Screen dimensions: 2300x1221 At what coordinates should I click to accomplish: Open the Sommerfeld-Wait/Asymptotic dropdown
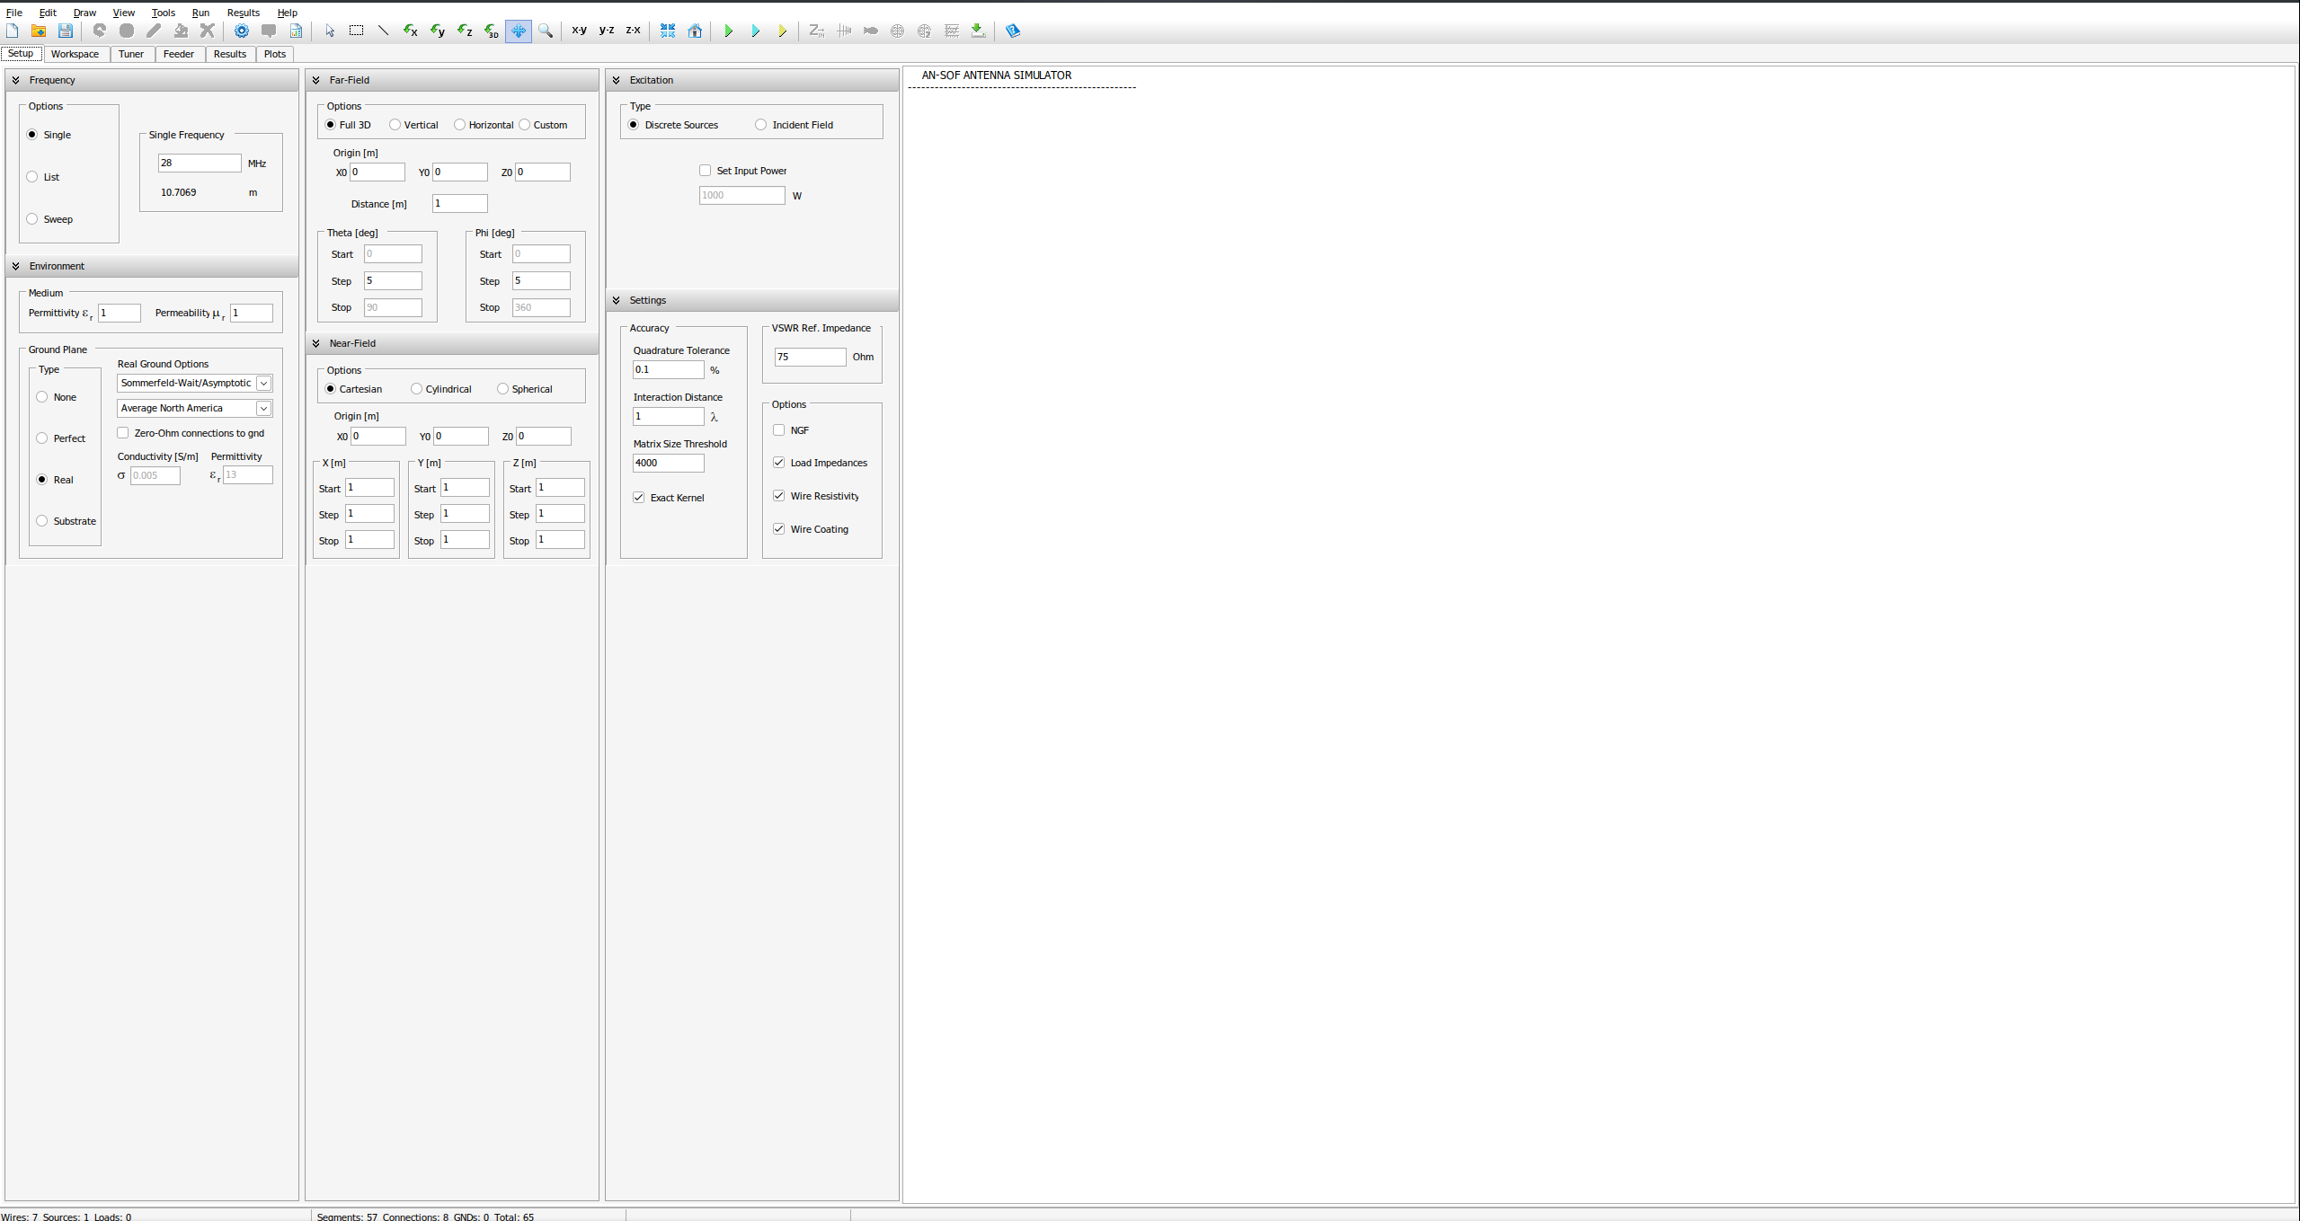tap(195, 384)
